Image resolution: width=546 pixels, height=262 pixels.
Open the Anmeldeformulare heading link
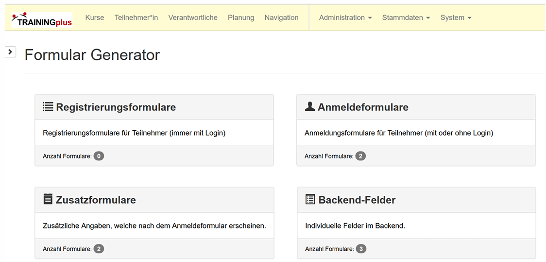(363, 107)
